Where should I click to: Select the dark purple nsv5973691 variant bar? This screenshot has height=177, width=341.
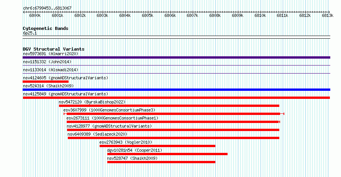pos(176,57)
